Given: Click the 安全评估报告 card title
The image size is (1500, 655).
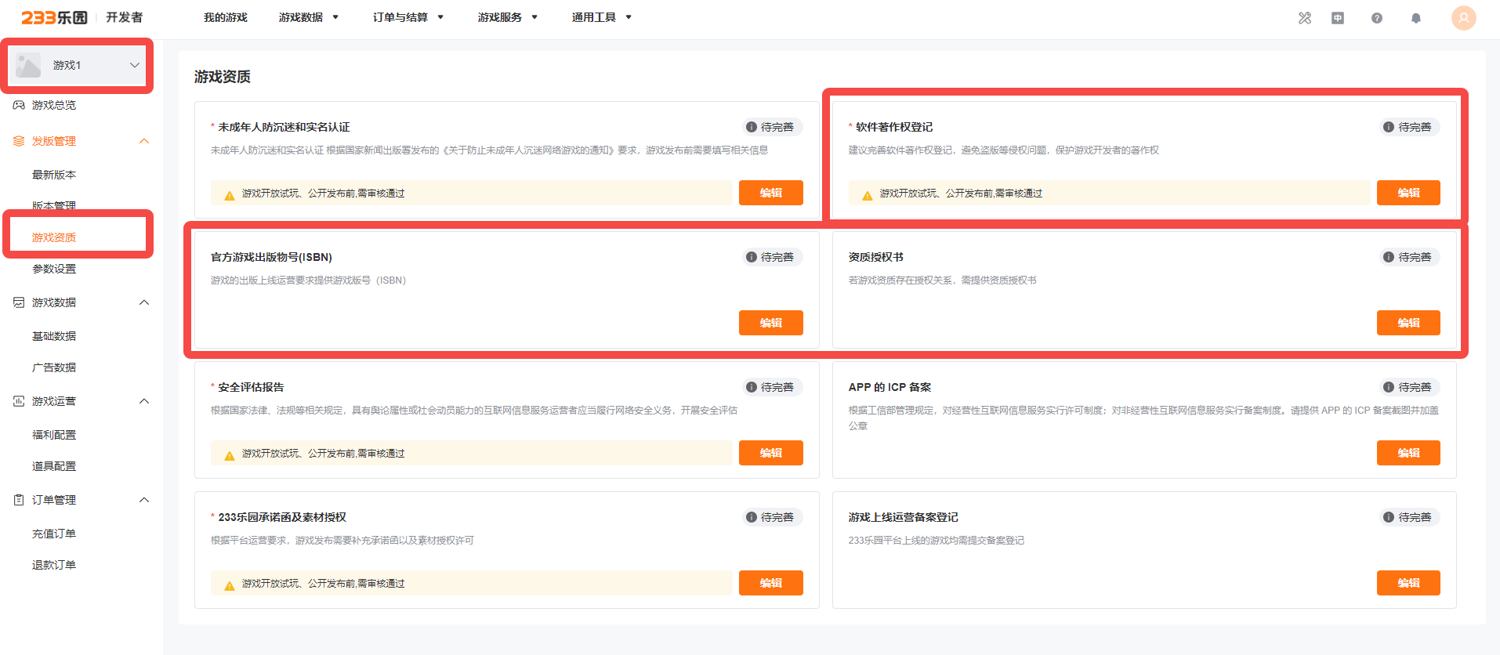Looking at the screenshot, I should click(x=251, y=387).
